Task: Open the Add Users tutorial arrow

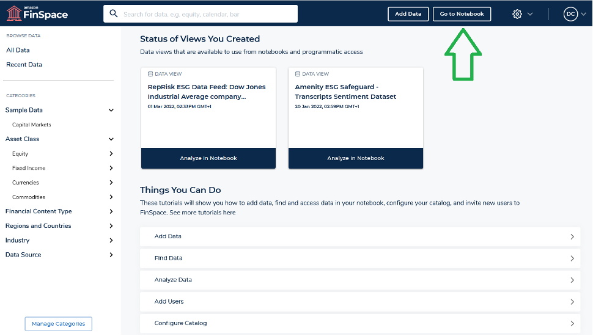Action: click(x=572, y=302)
